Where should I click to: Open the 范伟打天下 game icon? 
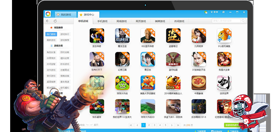(97, 59)
